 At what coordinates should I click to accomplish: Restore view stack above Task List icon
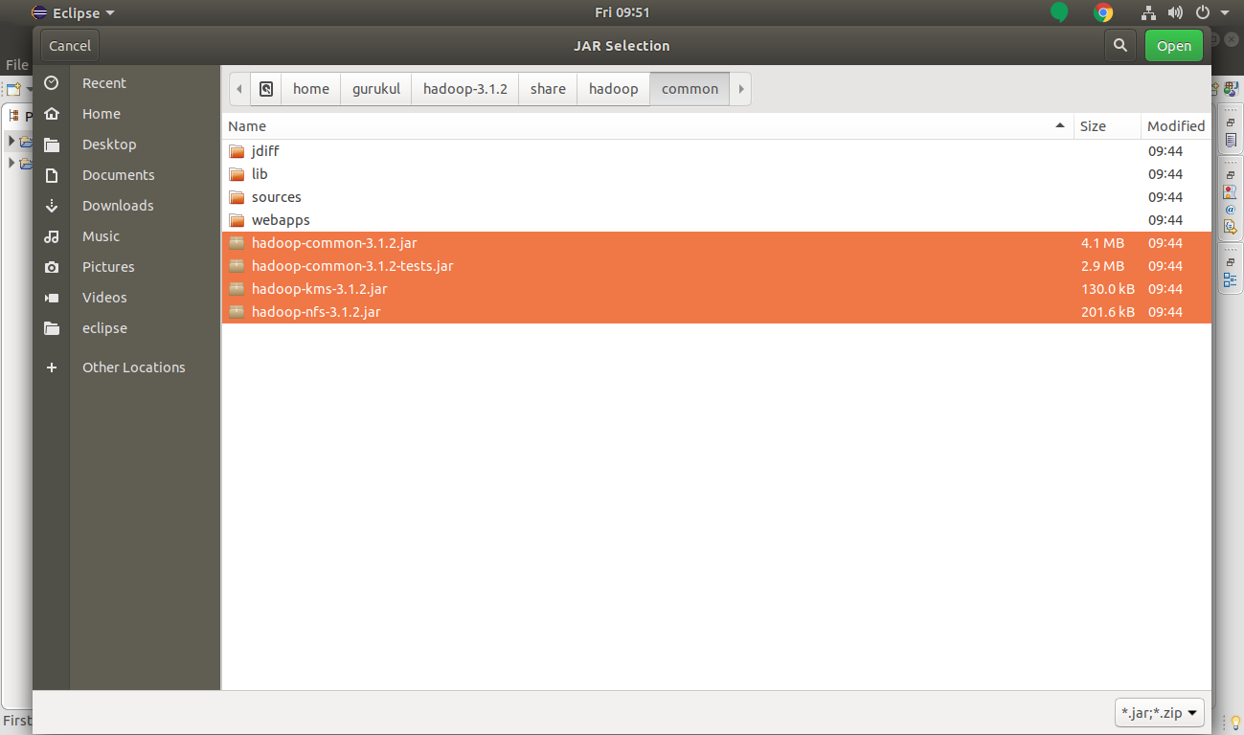tap(1231, 122)
